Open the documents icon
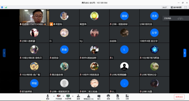 coord(118,97)
